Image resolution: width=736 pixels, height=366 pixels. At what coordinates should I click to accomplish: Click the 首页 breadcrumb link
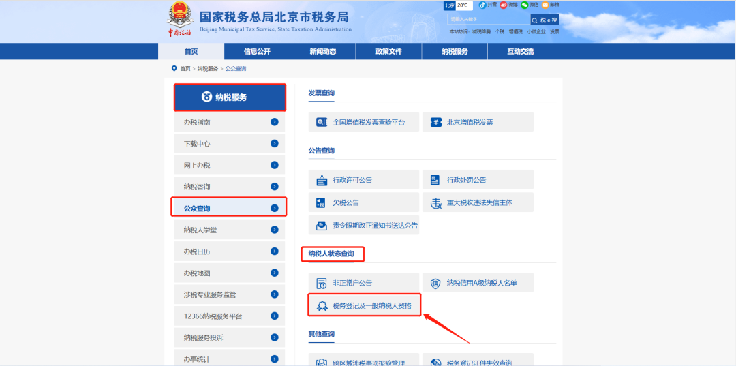tap(185, 69)
